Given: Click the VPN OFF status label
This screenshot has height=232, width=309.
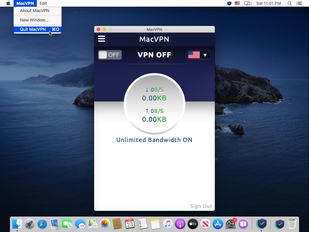Looking at the screenshot, I should pos(154,55).
